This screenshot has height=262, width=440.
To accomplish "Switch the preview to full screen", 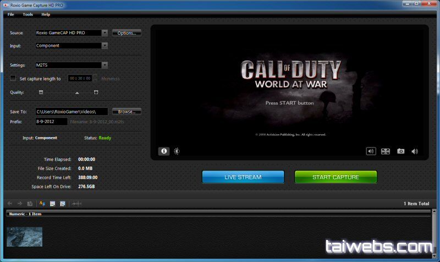I will (386, 151).
